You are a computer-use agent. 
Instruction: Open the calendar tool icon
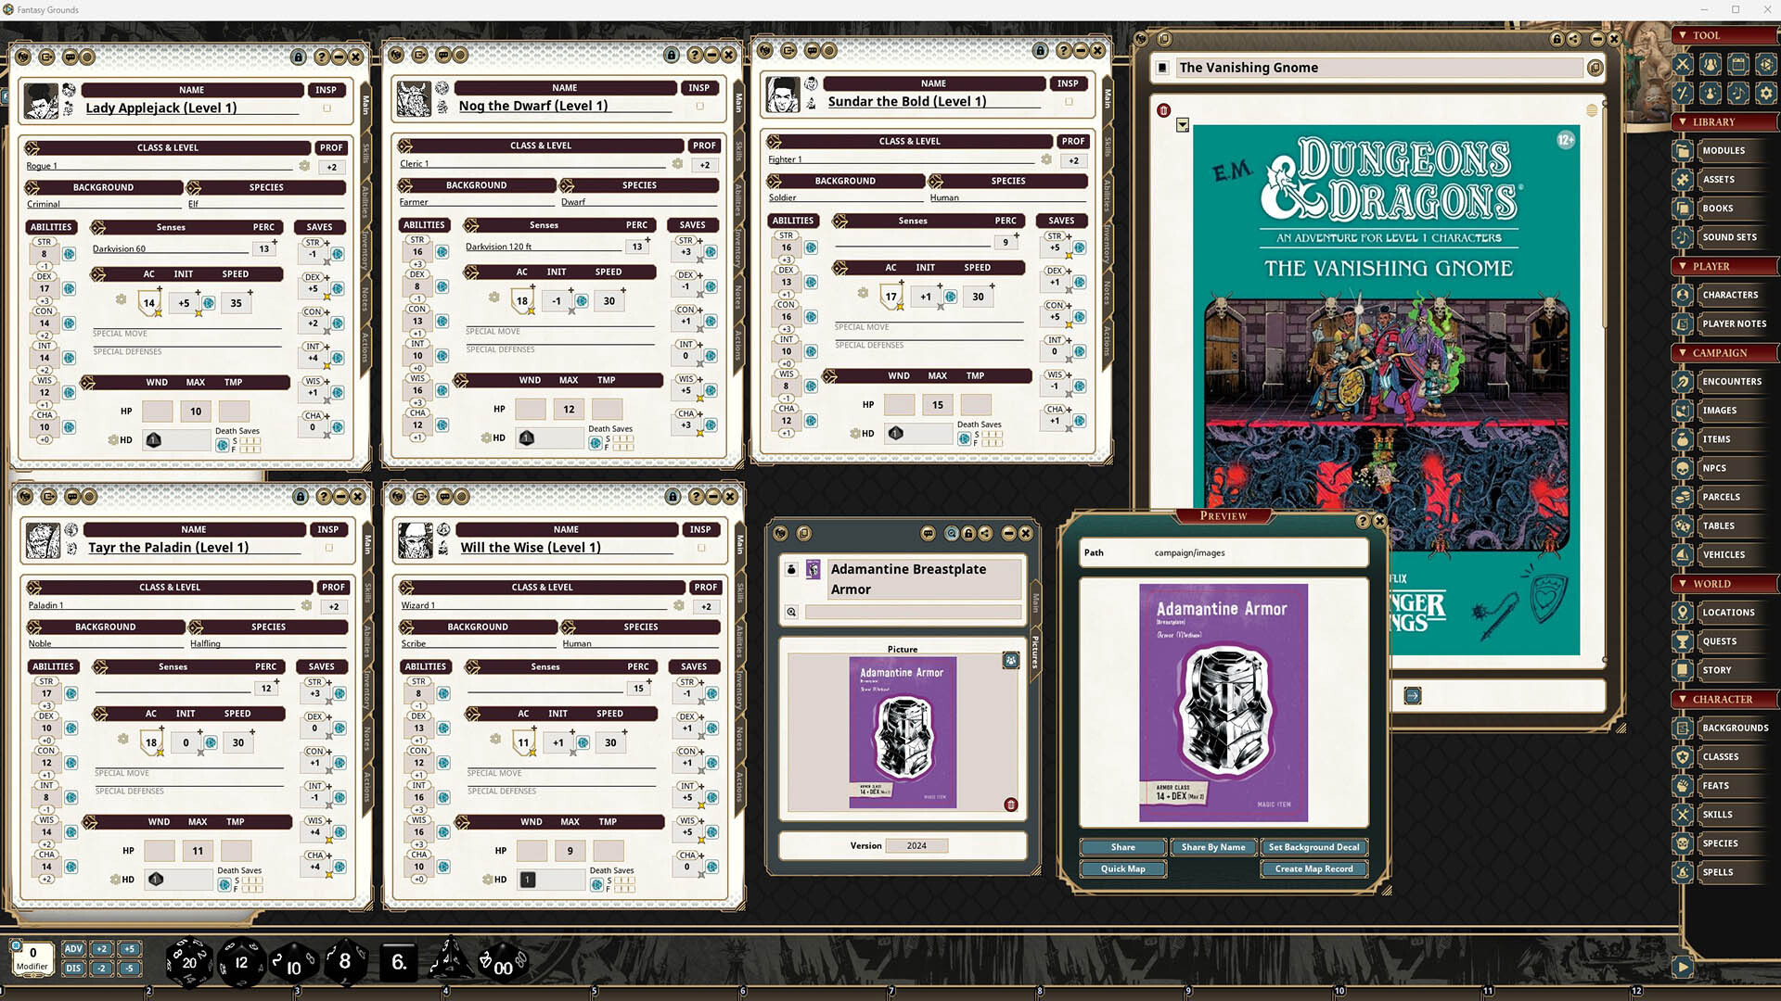[1738, 64]
